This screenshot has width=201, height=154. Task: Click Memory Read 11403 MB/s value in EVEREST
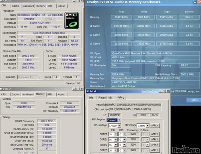click(121, 17)
